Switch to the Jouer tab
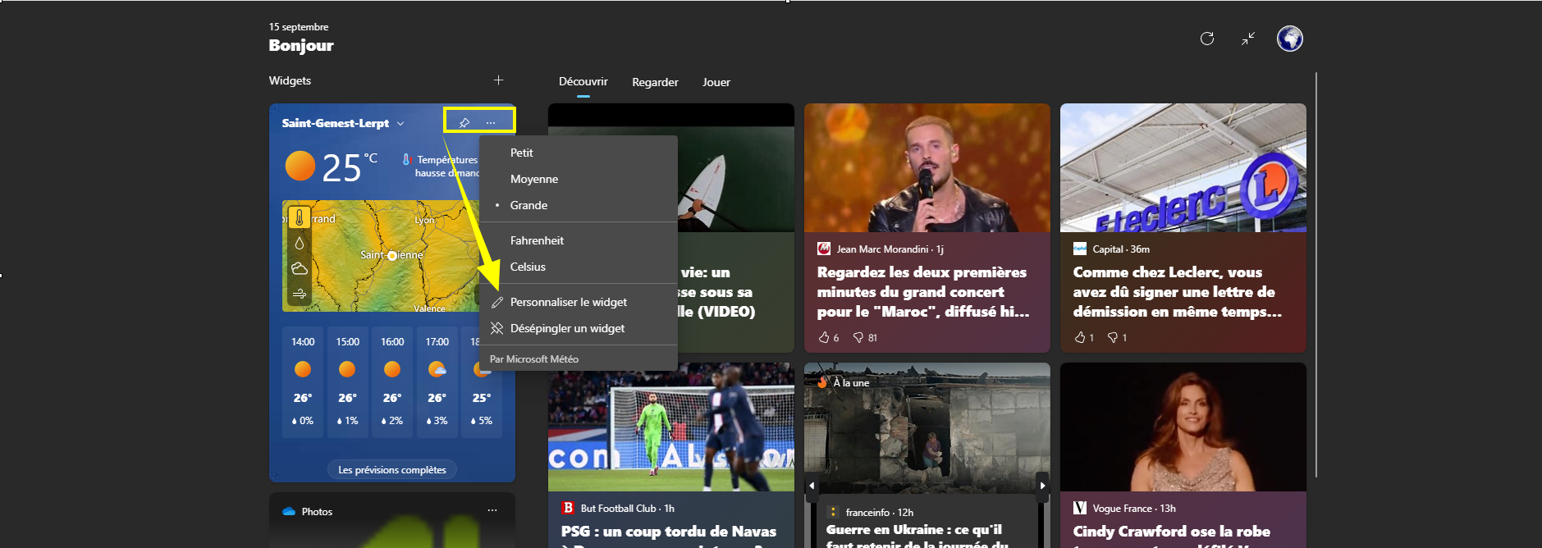 (716, 82)
